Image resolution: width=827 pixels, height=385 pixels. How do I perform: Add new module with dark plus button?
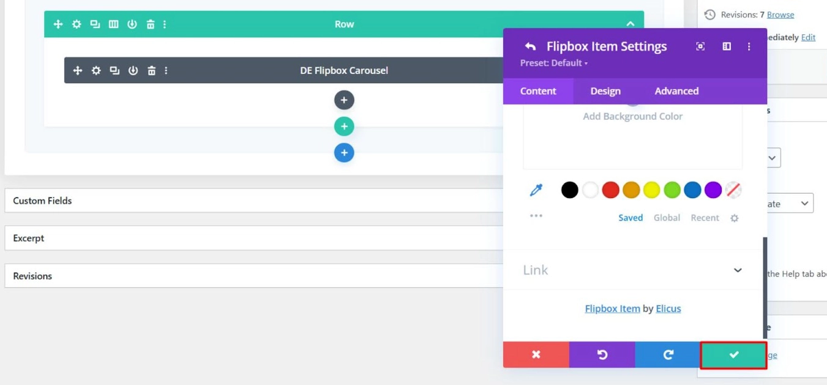coord(344,100)
